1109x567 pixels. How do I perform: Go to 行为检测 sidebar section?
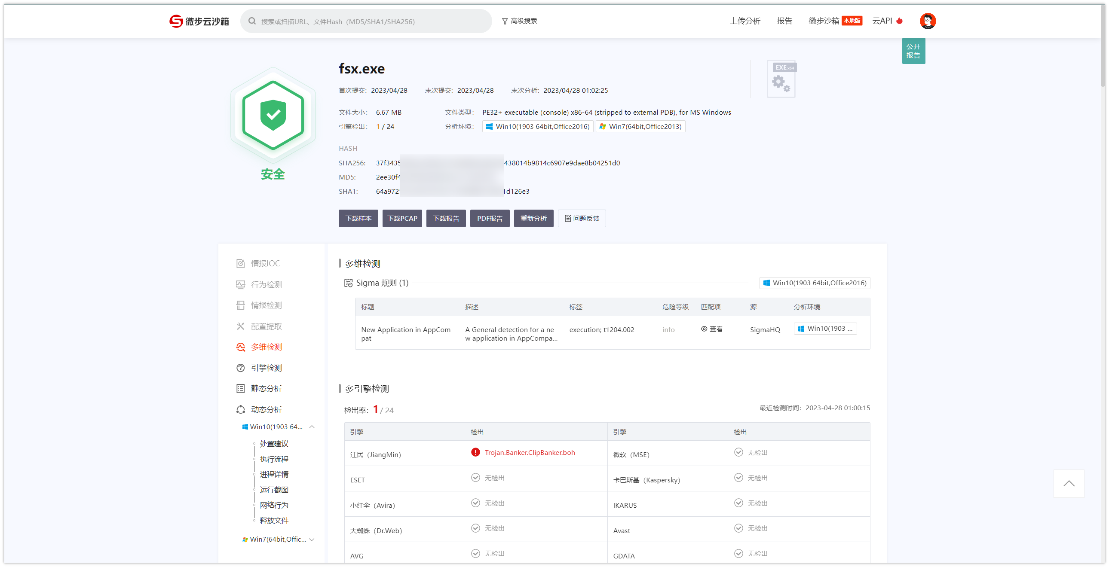tap(259, 284)
